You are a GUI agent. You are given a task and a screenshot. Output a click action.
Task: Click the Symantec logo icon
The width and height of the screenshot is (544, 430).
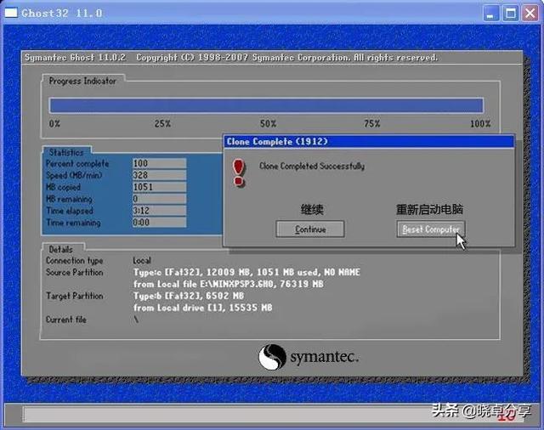point(272,356)
